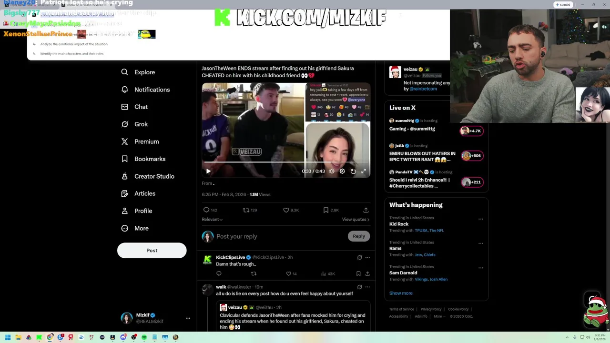The image size is (610, 343).
Task: Expand trends with Show more
Action: (x=401, y=293)
